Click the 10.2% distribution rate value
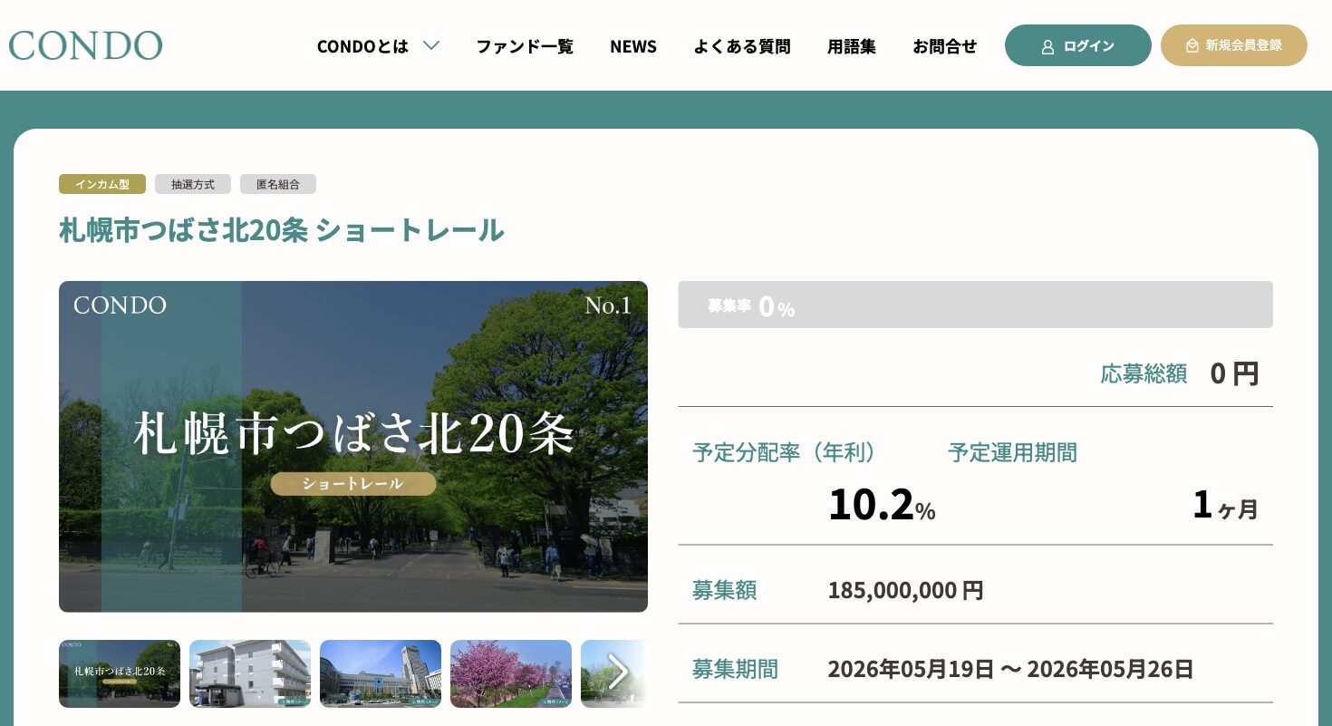Screen dimensions: 1332x726 tap(882, 505)
